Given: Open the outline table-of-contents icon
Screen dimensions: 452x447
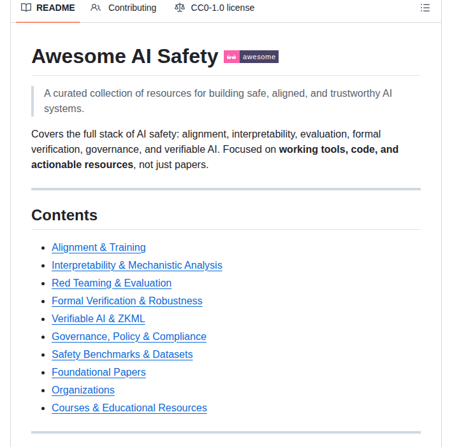Looking at the screenshot, I should click(x=425, y=8).
